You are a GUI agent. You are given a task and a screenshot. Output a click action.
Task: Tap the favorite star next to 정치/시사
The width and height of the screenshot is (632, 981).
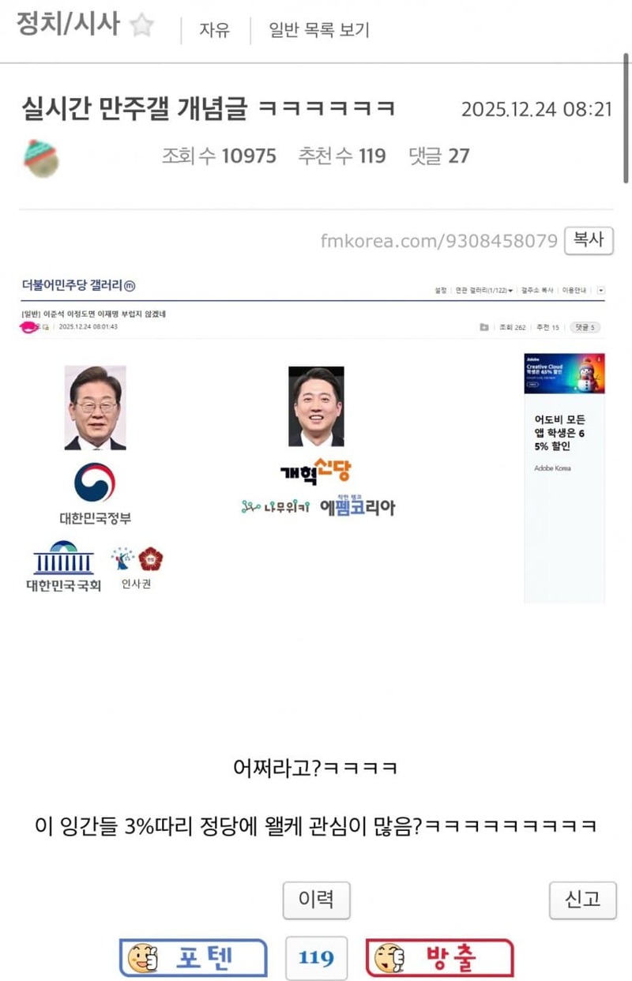141,26
